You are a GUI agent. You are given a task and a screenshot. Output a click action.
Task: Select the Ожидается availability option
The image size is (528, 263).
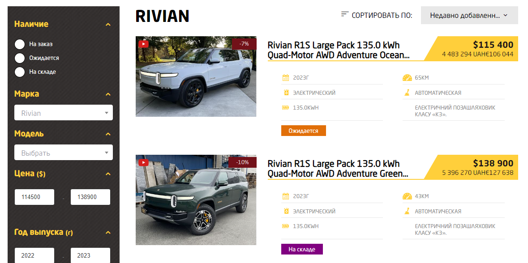coord(20,58)
